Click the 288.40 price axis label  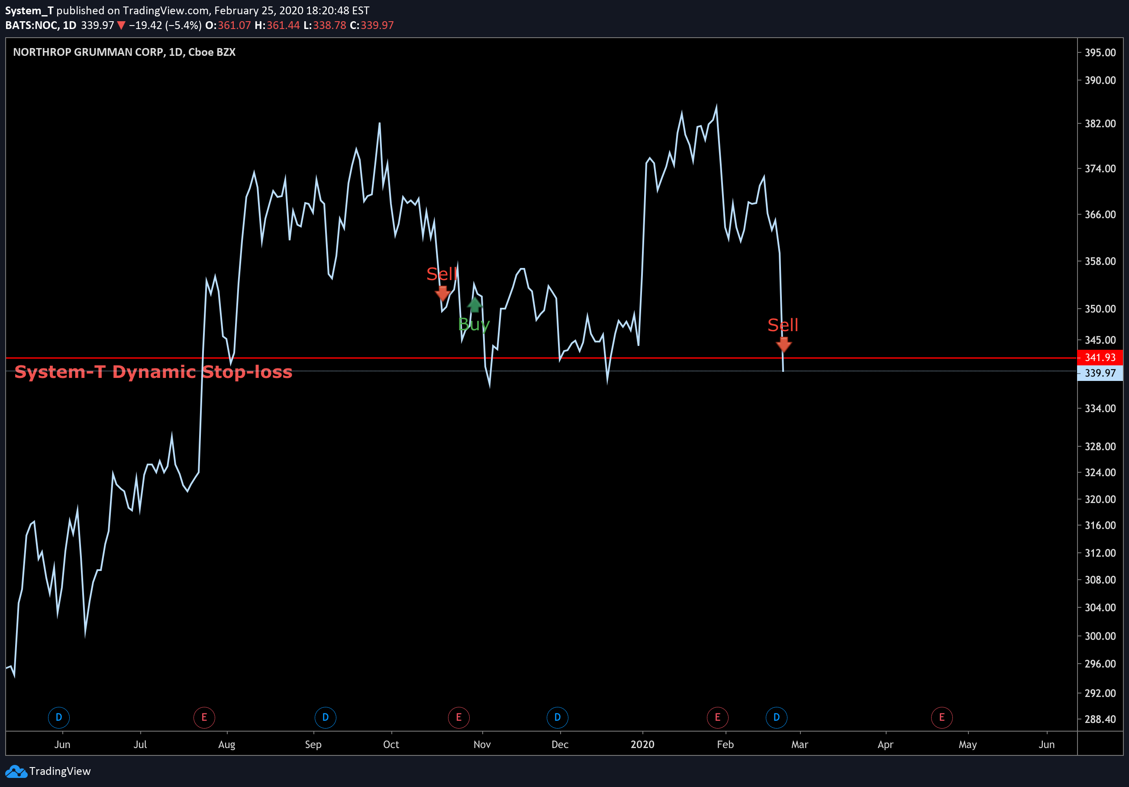(1100, 719)
